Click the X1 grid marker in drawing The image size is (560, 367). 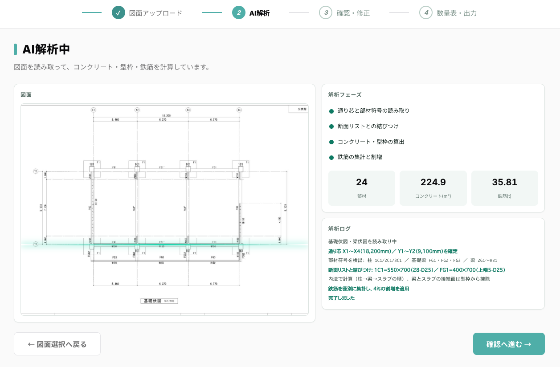[x=93, y=110]
